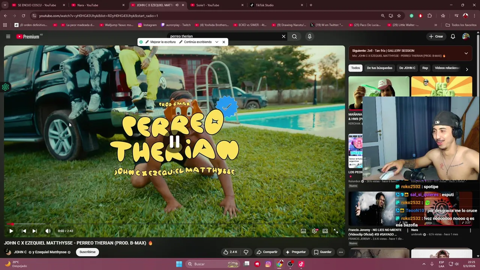This screenshot has width=480, height=270.
Task: Show hidden system tray icons
Action: click(x=424, y=264)
